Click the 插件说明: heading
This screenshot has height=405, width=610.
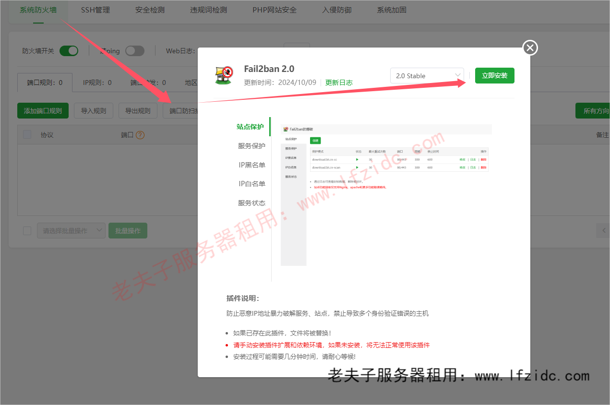coord(243,298)
